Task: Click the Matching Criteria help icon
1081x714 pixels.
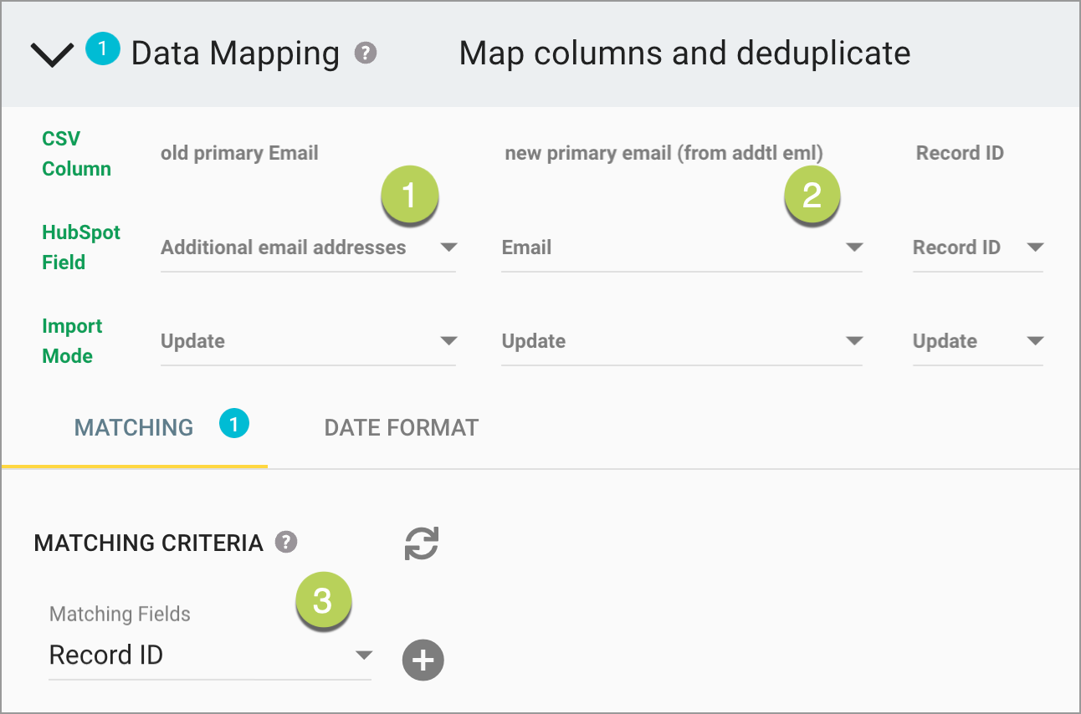Action: 285,543
